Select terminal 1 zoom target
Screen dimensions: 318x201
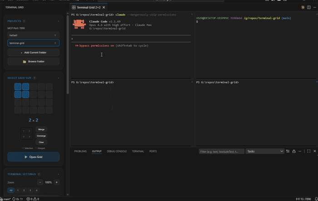coord(18,190)
